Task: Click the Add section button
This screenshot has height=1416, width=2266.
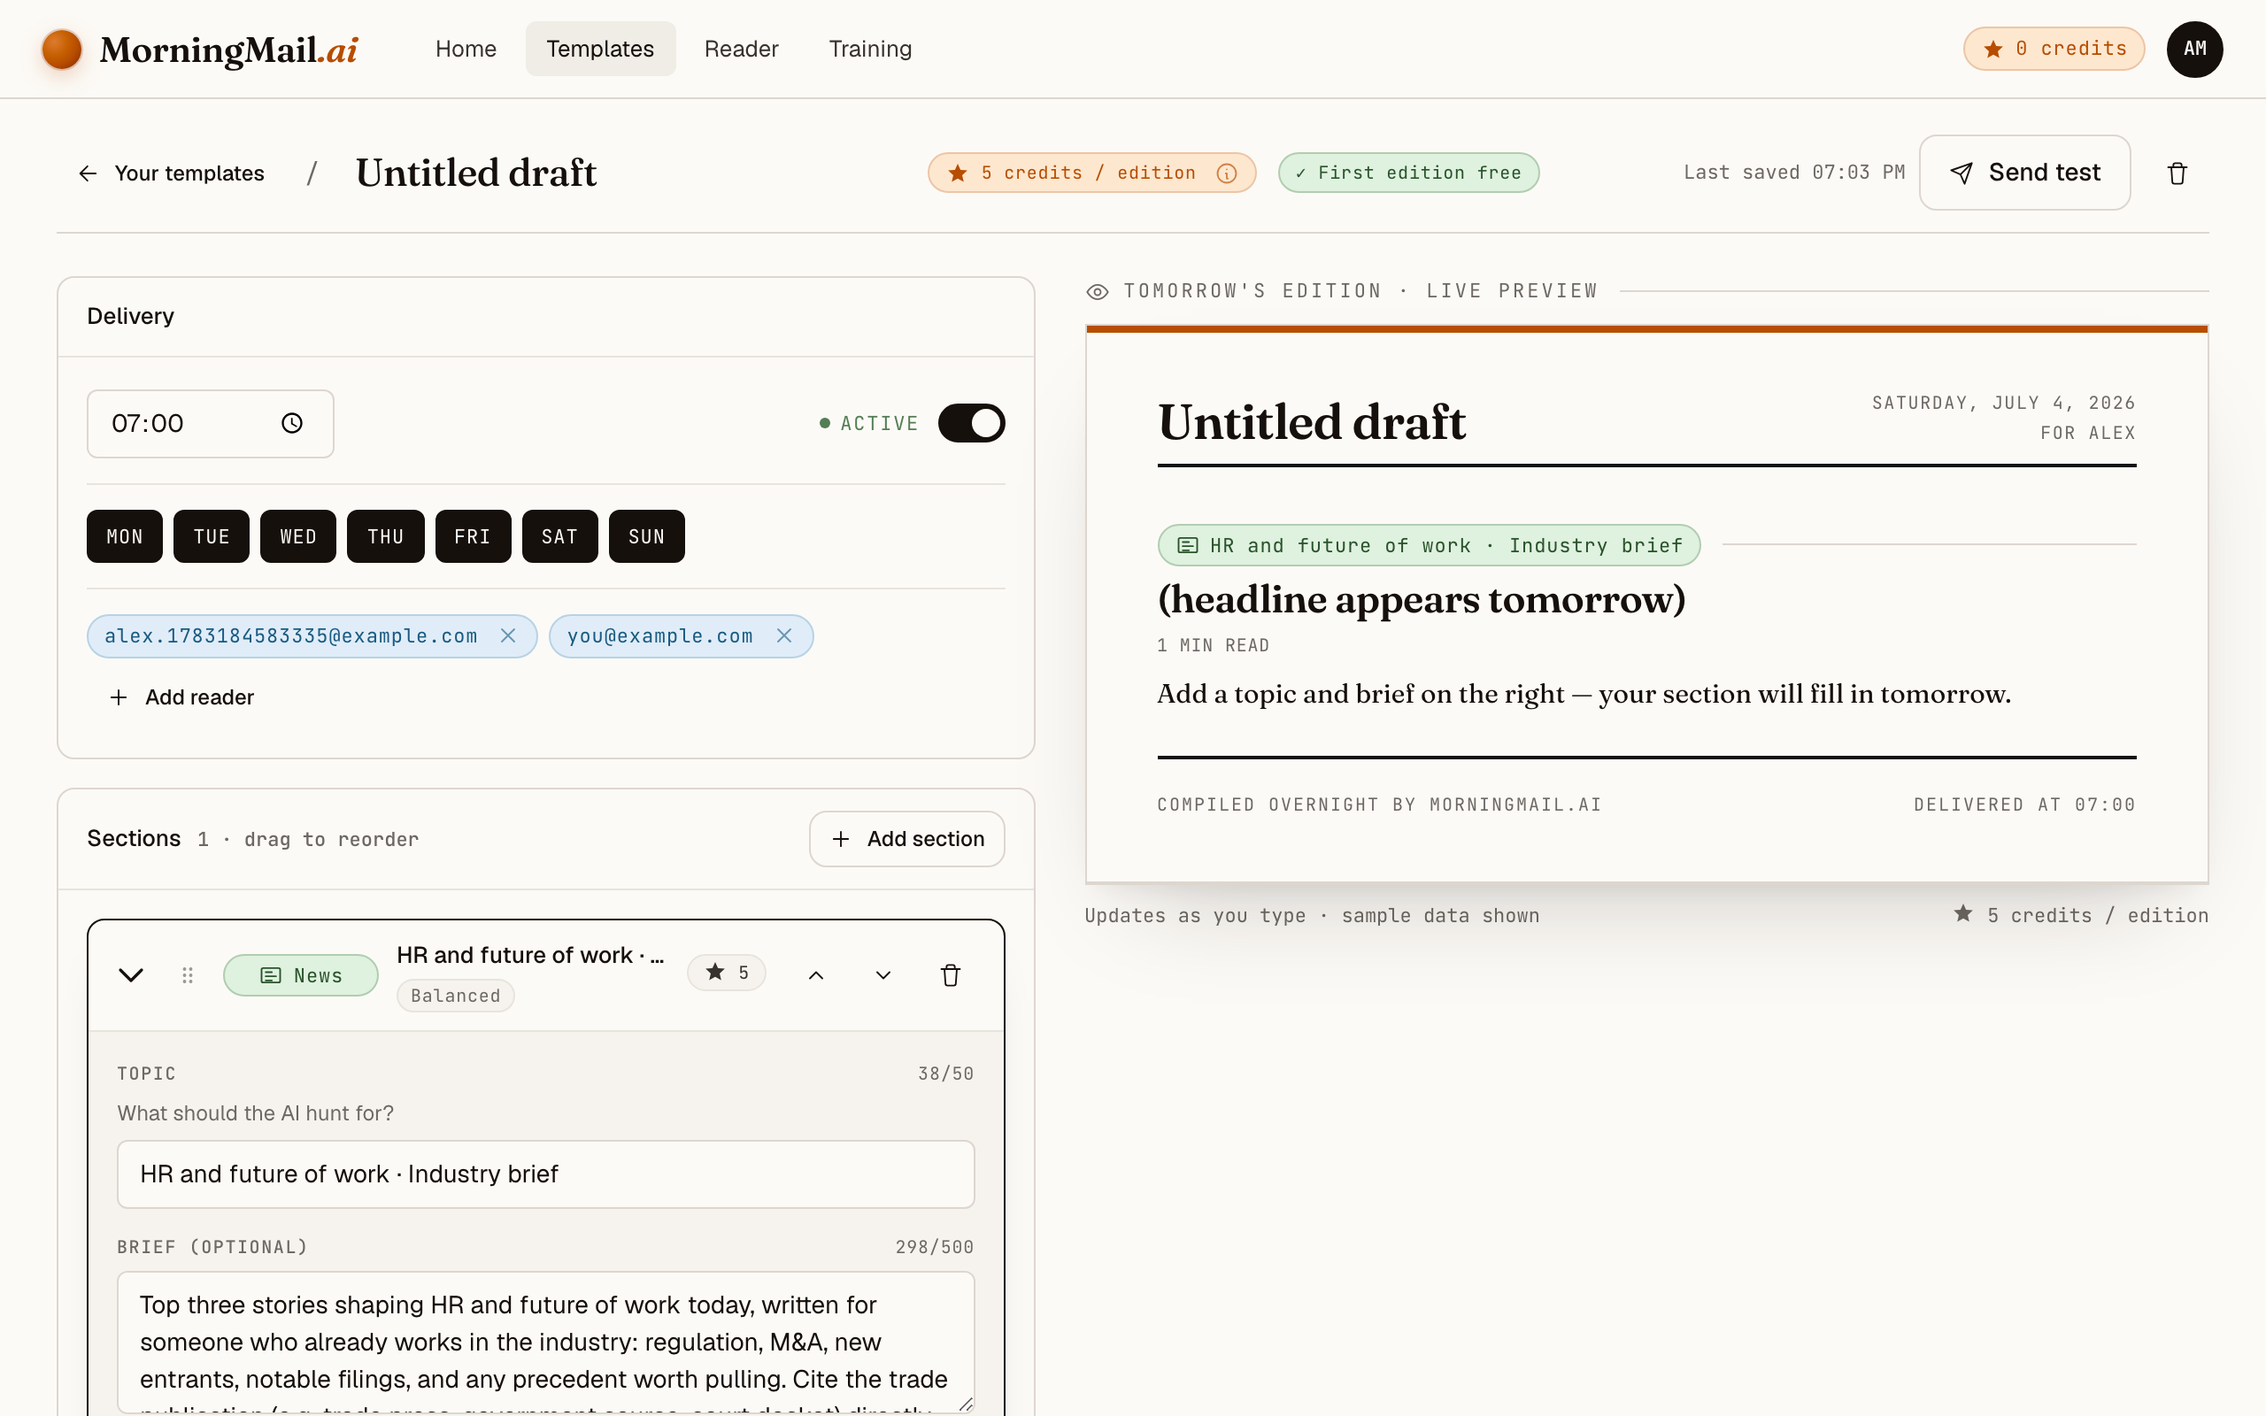Action: [x=907, y=839]
